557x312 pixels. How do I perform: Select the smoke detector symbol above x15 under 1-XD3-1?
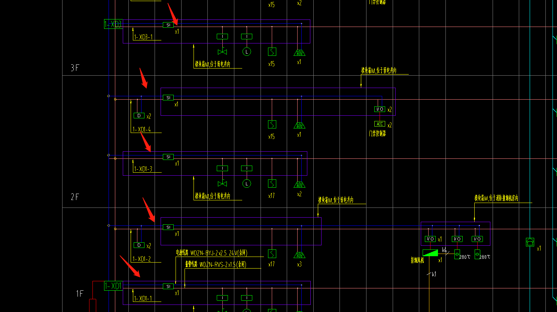point(272,52)
